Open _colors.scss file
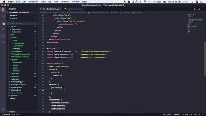Viewport: 206px width, 116px height. [19, 43]
